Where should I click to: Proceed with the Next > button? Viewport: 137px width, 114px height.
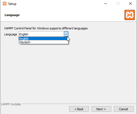point(101,109)
